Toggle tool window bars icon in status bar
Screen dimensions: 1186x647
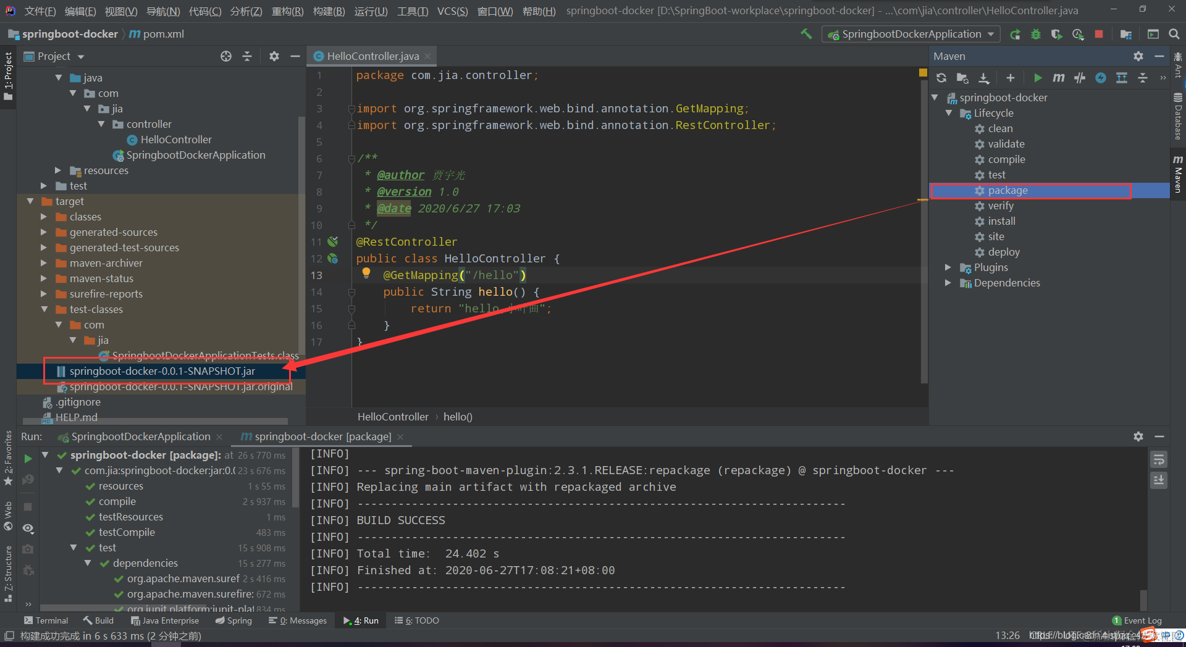click(9, 635)
